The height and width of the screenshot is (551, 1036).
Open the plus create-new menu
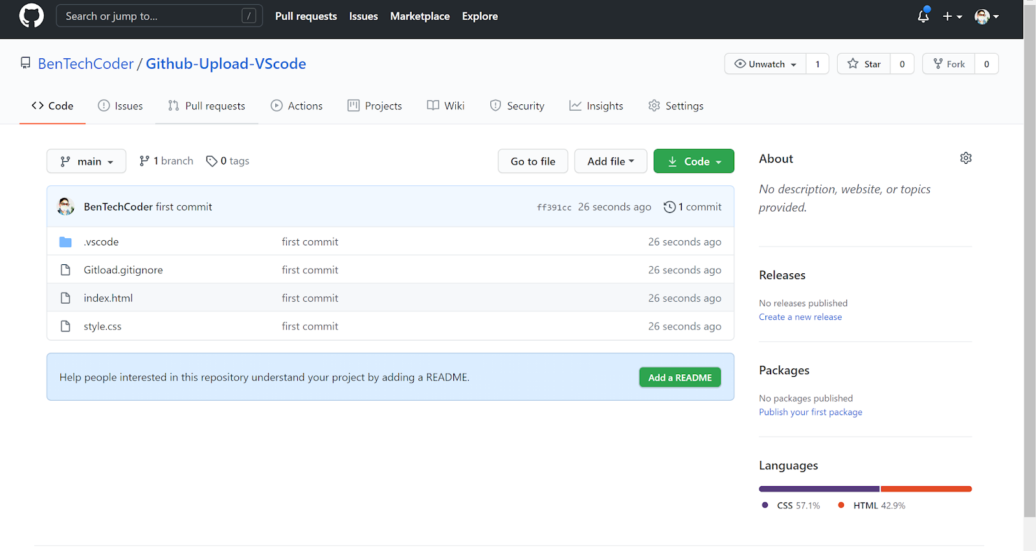[x=952, y=16]
